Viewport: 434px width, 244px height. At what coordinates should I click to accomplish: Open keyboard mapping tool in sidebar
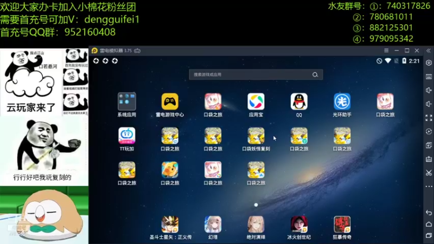point(429,76)
